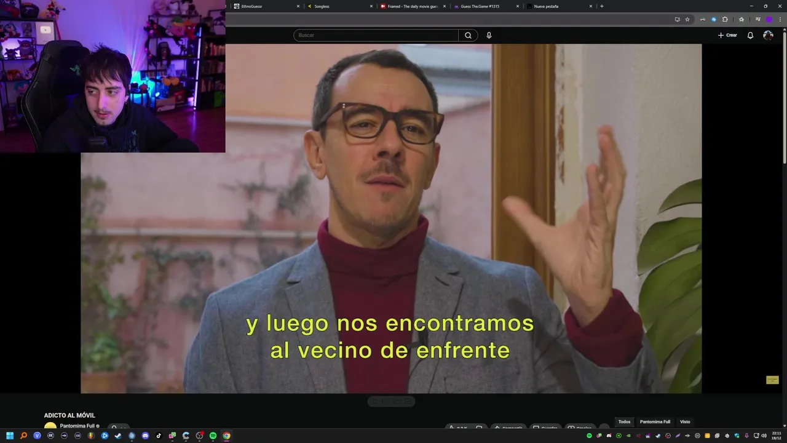Click the ADICTO AL MÓVIL video title
Image resolution: width=787 pixels, height=443 pixels.
click(69, 415)
